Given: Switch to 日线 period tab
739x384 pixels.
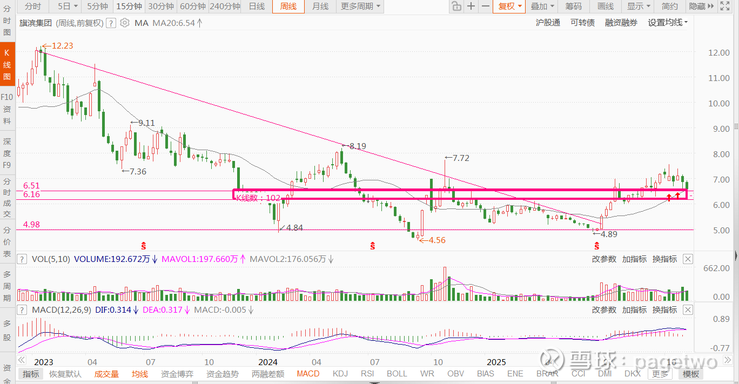Looking at the screenshot, I should point(257,6).
